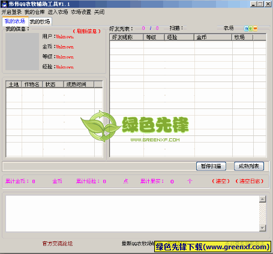The height and width of the screenshot is (254, 273).
Task: Click the 牧场 column header
Action: coord(242,37)
